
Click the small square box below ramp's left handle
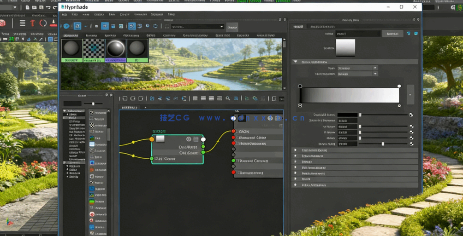300,106
